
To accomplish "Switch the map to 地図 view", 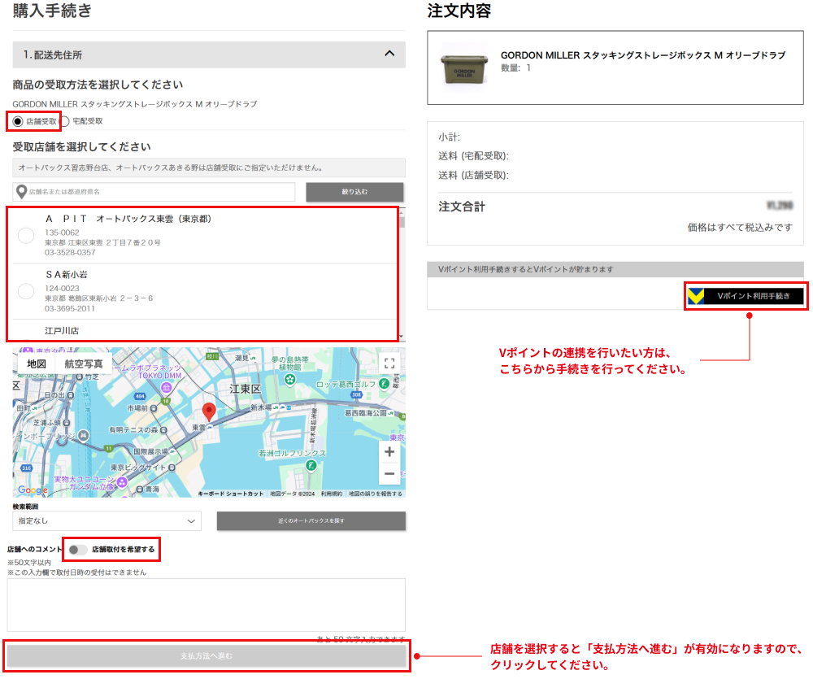I will pyautogui.click(x=37, y=363).
